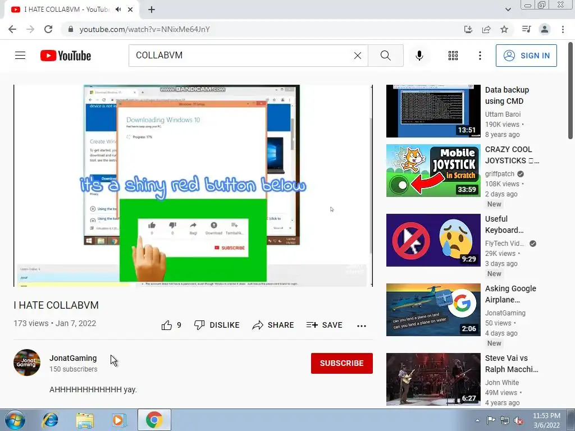Viewport: 575px width, 431px height.
Task: Open the YouTube guide hamburger menu
Action: coord(20,56)
